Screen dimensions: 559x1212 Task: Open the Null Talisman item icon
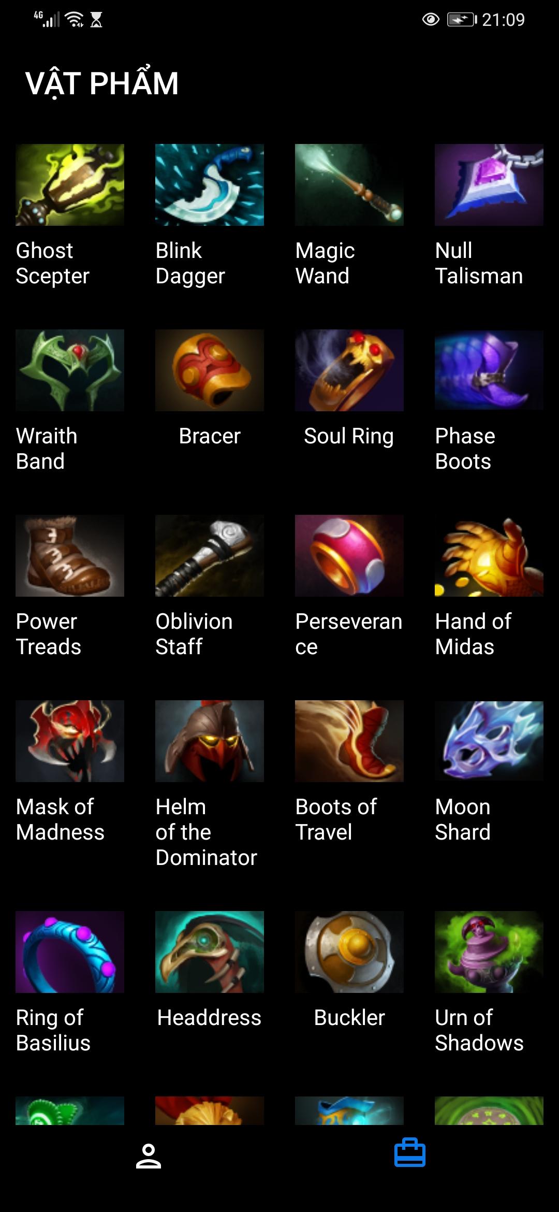tap(489, 185)
